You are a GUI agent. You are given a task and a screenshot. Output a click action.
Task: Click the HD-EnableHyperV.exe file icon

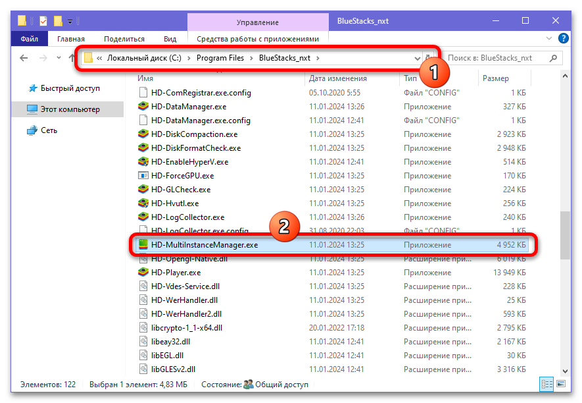click(x=143, y=162)
